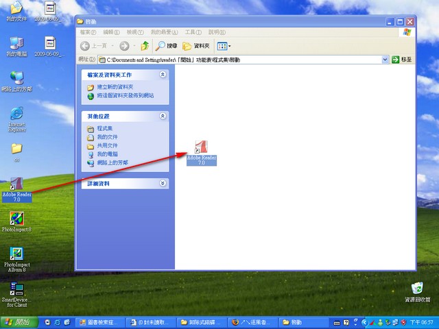Click the Up folder toolbar icon
The width and height of the screenshot is (439, 329).
click(145, 46)
